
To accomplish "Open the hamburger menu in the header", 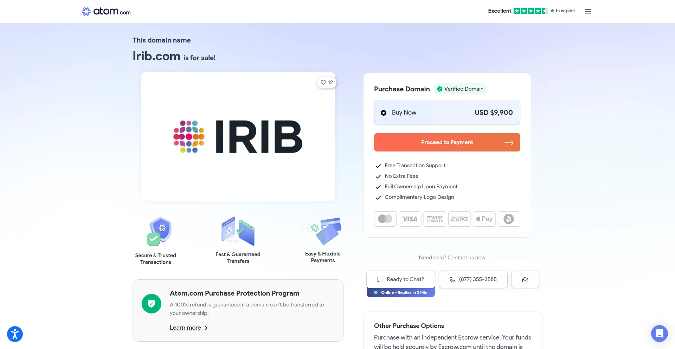I will click(x=587, y=12).
